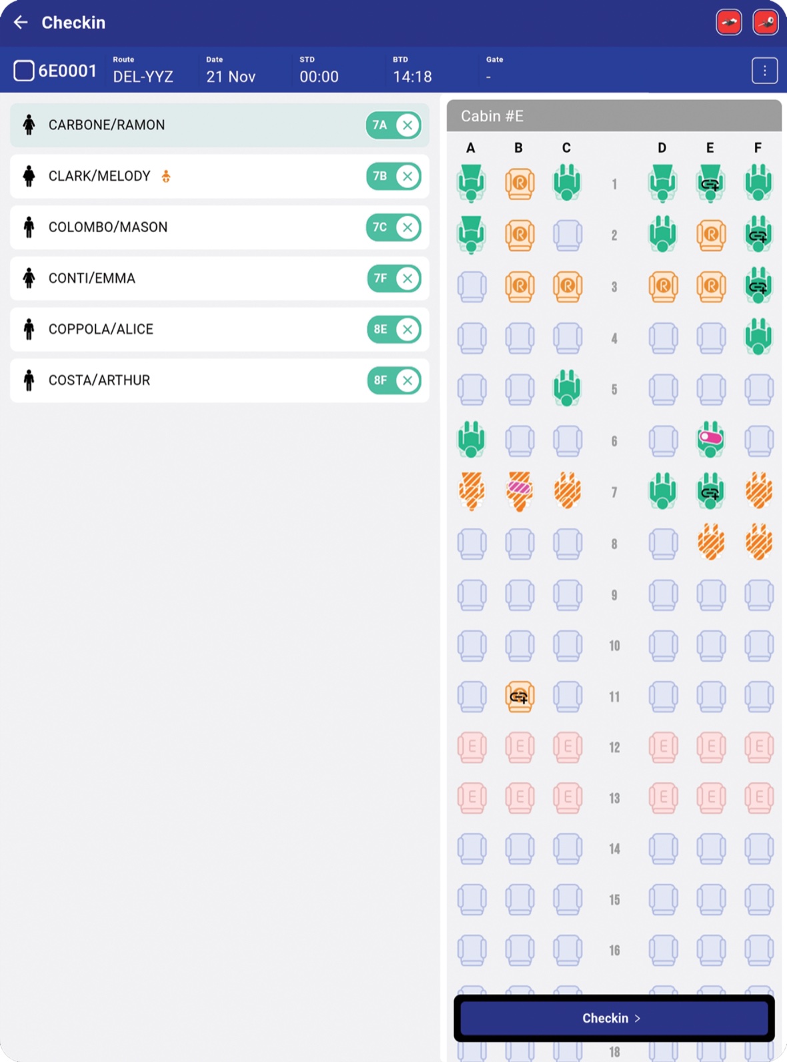Screen dimensions: 787x1062
Task: Pick emergency exit seat 12A
Action: coord(472,747)
